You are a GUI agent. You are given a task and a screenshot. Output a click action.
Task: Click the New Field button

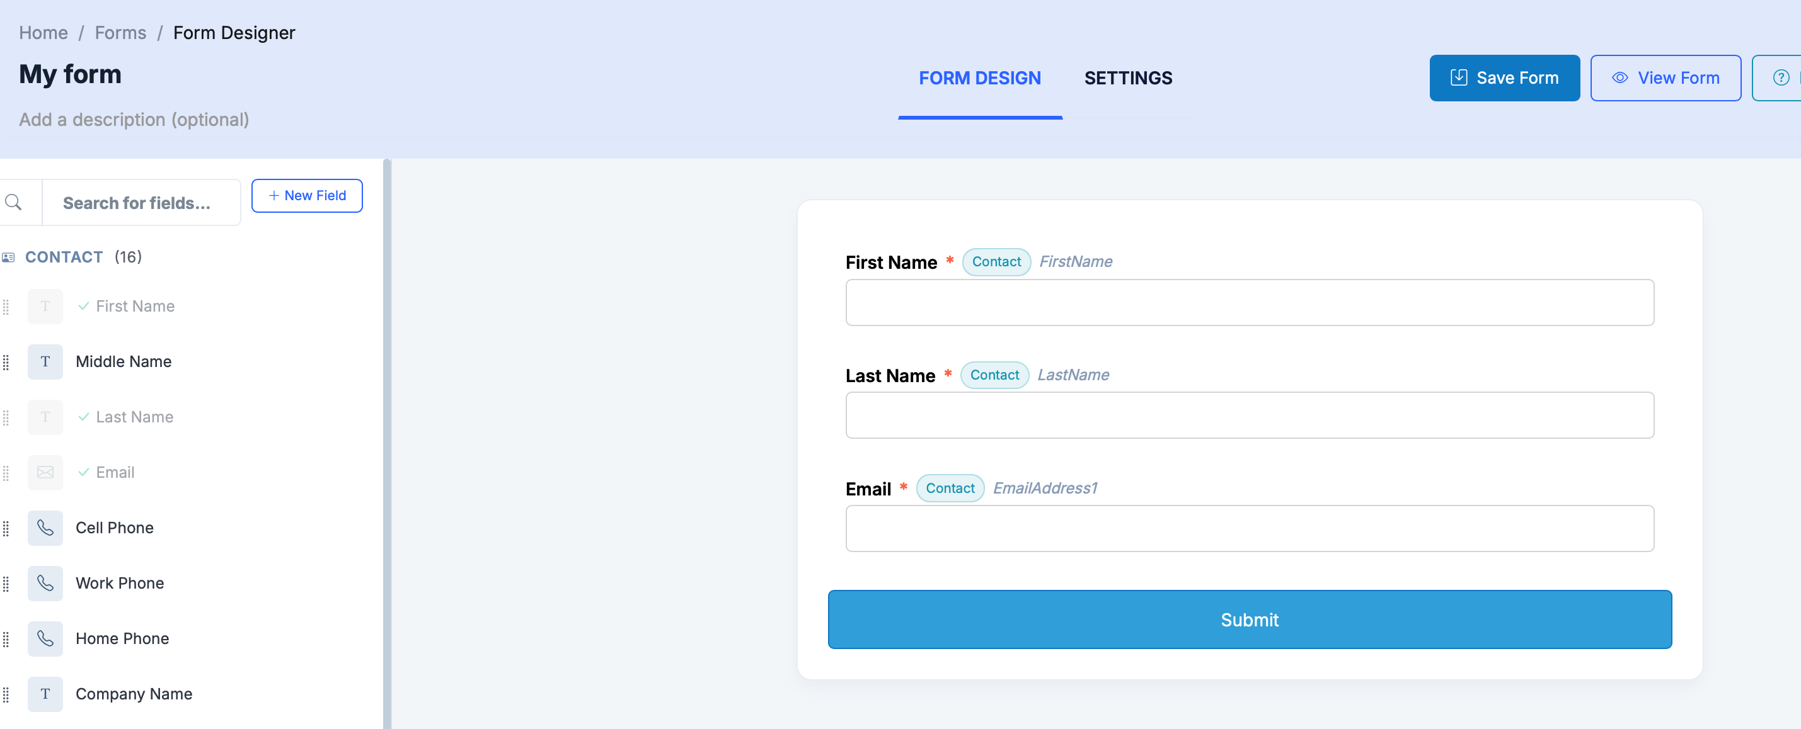point(307,196)
